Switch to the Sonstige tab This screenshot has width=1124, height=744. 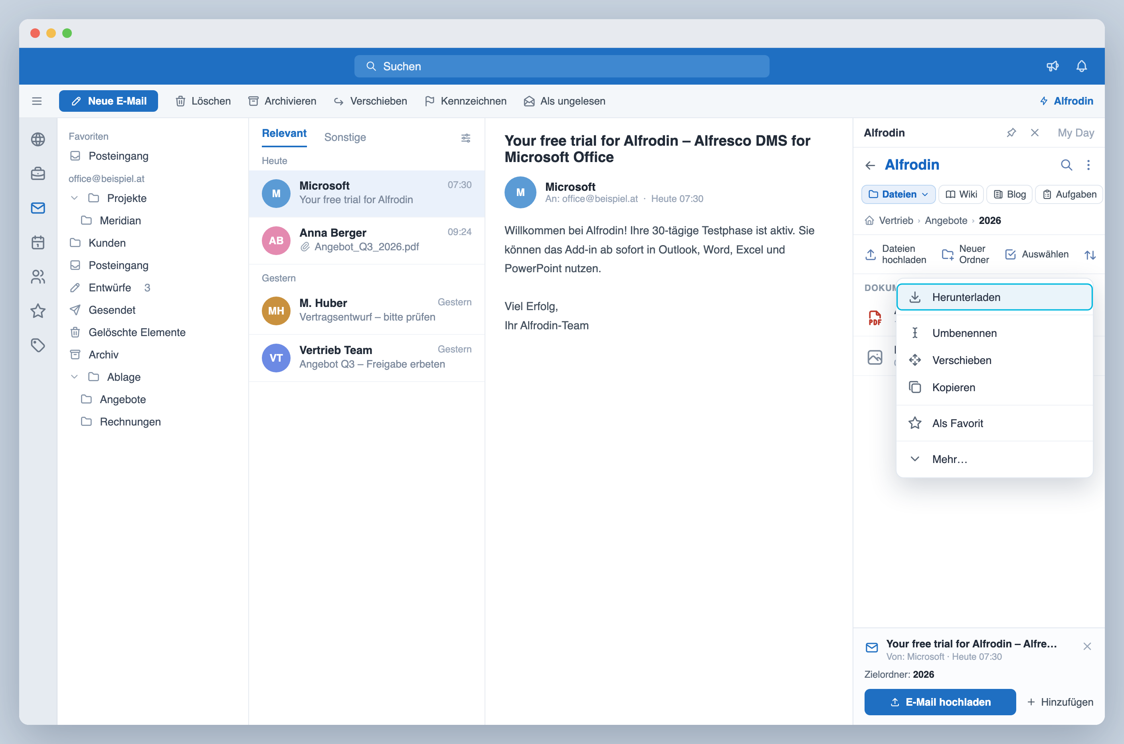click(x=345, y=137)
